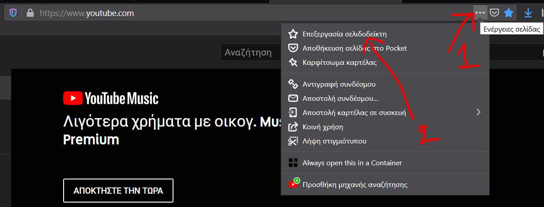Click the Pocket save icon in the address bar

tap(494, 13)
